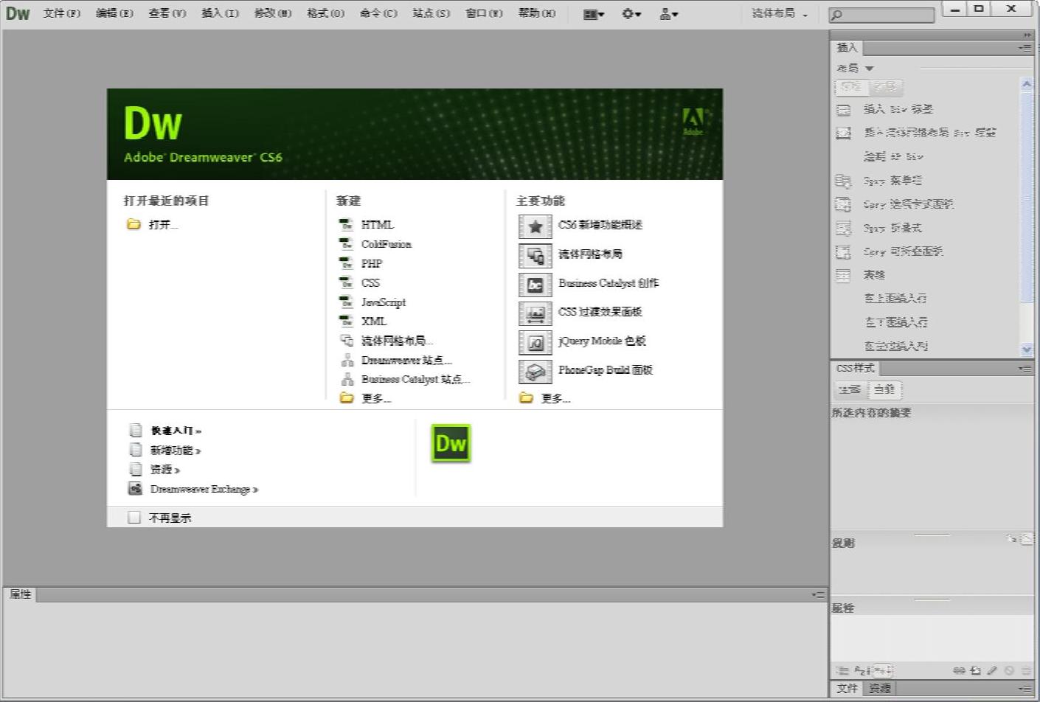
Task: Open the 站点(S) menu
Action: point(431,13)
